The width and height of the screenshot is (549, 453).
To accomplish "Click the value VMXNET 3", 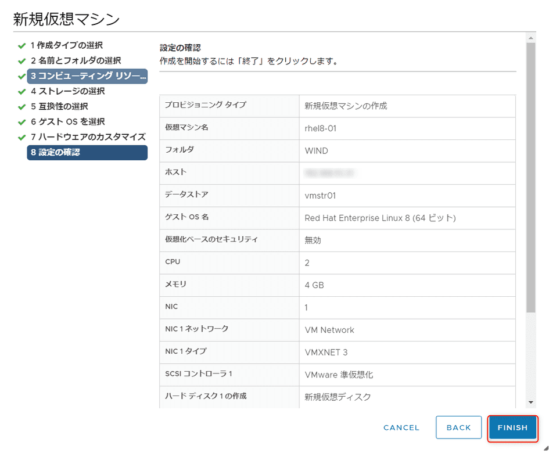I will click(326, 353).
